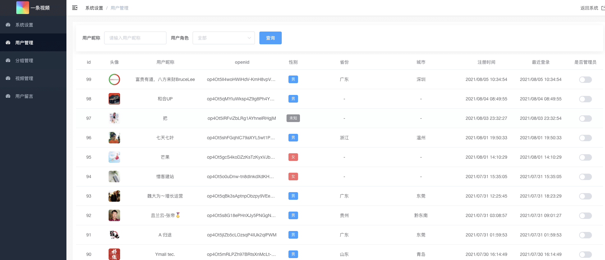Screen dimensions: 605x260
Task: Collapse the sidebar with the hamburger icon
Action: pos(75,8)
